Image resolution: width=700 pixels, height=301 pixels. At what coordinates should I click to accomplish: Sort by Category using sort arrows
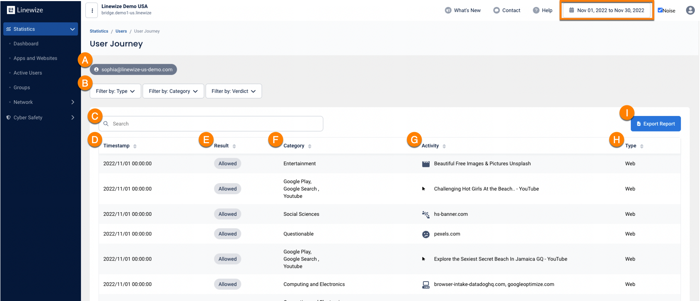pyautogui.click(x=310, y=146)
